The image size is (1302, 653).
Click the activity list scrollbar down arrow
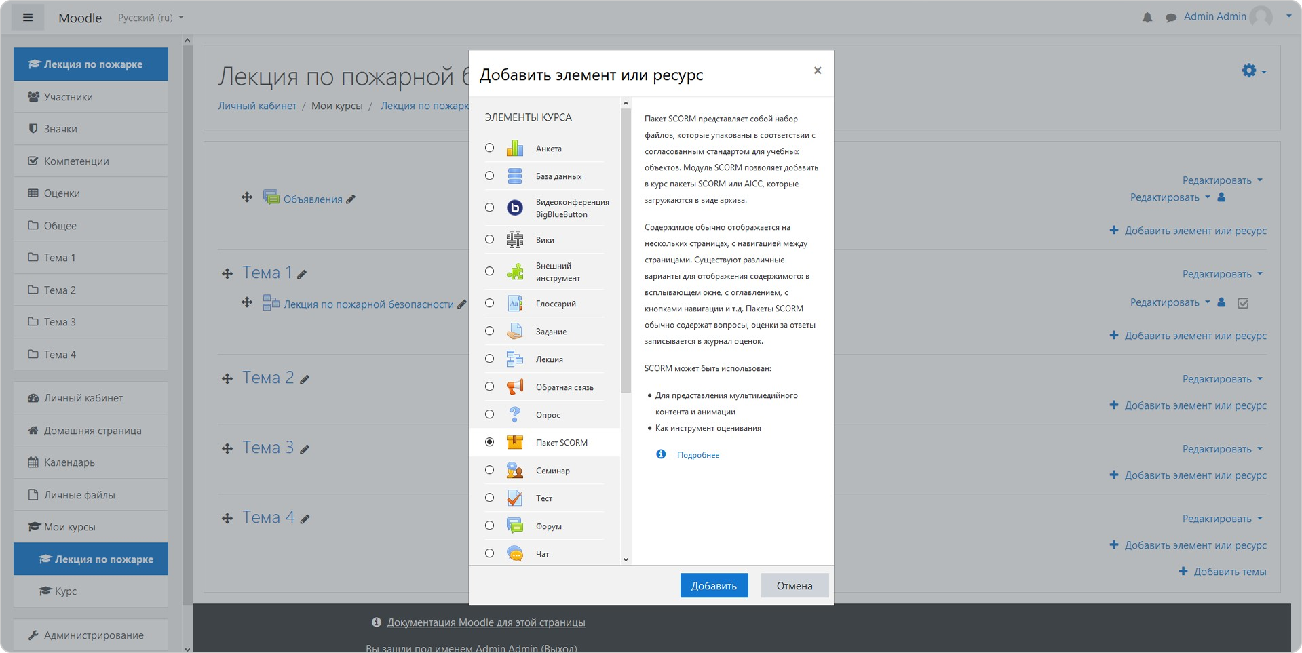click(626, 559)
